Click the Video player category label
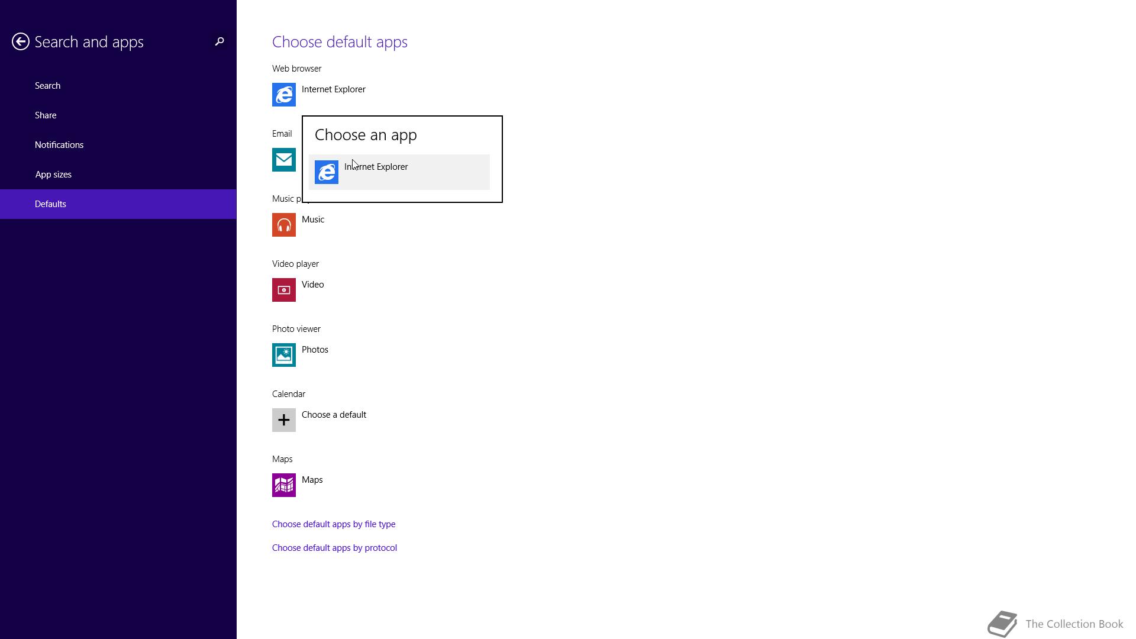The image size is (1136, 639). point(295,264)
